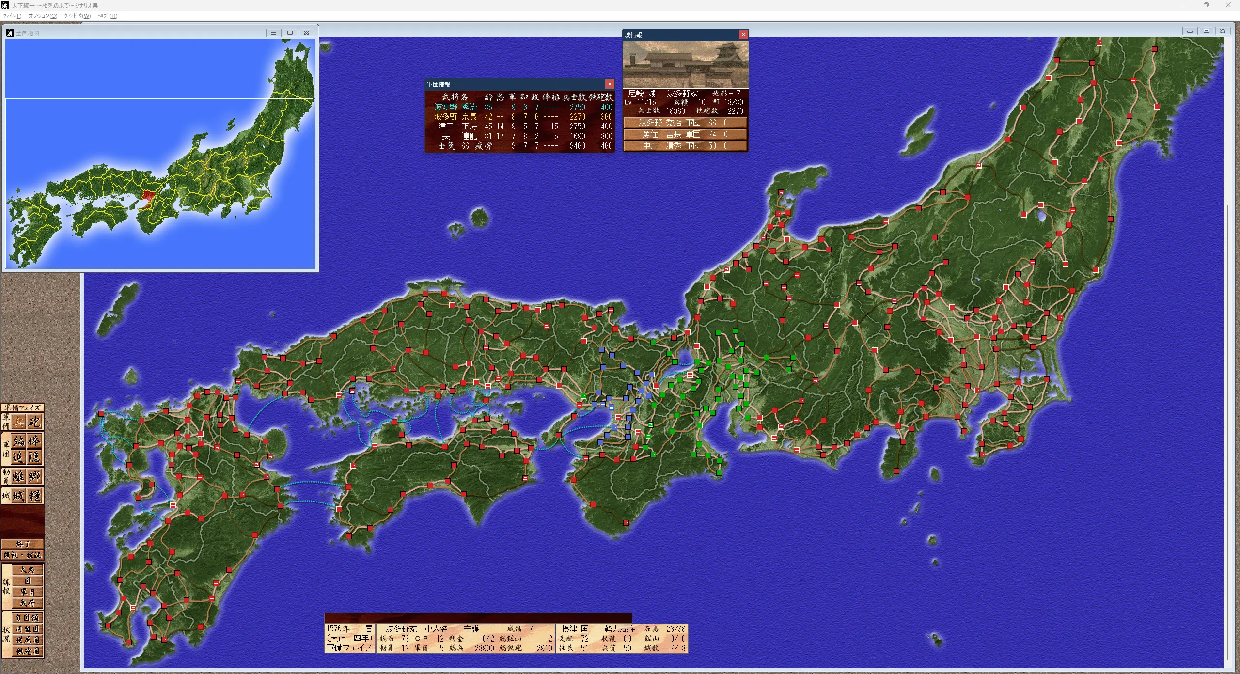This screenshot has width=1240, height=674.
Task: Click the 城 castle build button
Action: pyautogui.click(x=19, y=496)
